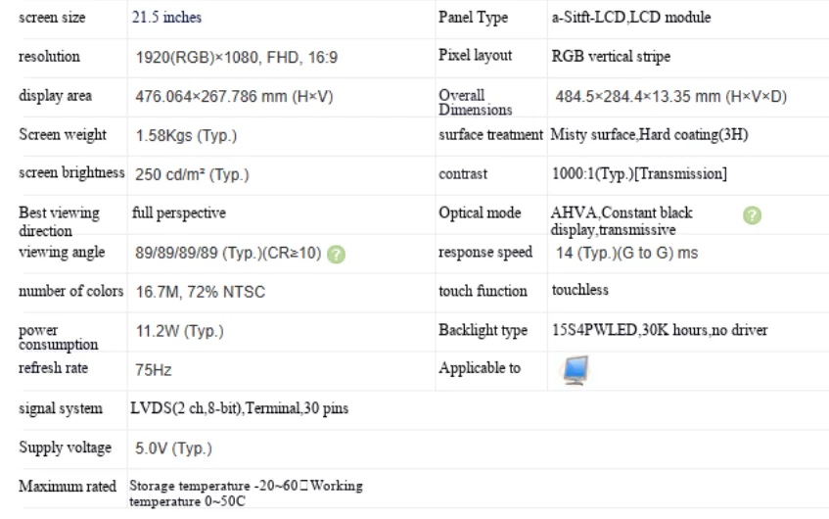Select the LVDS signal system text
The height and width of the screenshot is (519, 829).
[239, 408]
